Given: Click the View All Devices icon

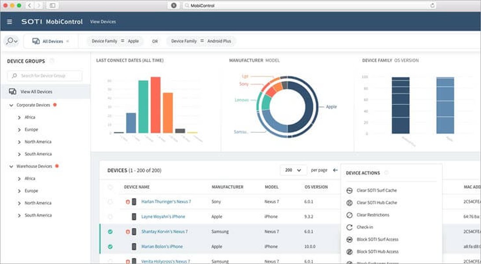Looking at the screenshot, I should (13, 92).
